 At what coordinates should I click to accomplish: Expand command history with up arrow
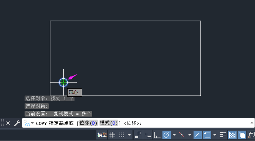252,123
